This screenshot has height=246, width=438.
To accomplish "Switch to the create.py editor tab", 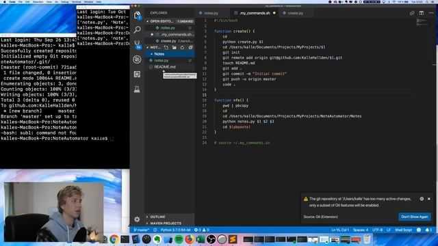I will tap(295, 13).
